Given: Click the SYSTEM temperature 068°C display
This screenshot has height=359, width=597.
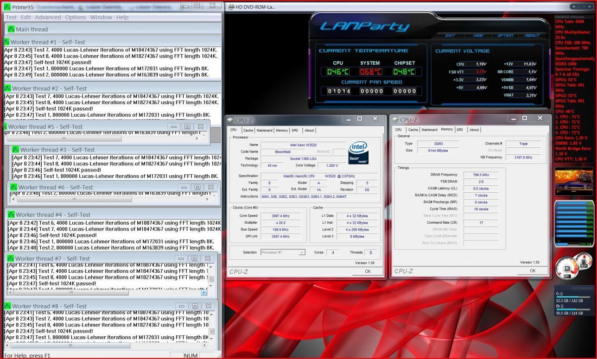Looking at the screenshot, I should [370, 72].
